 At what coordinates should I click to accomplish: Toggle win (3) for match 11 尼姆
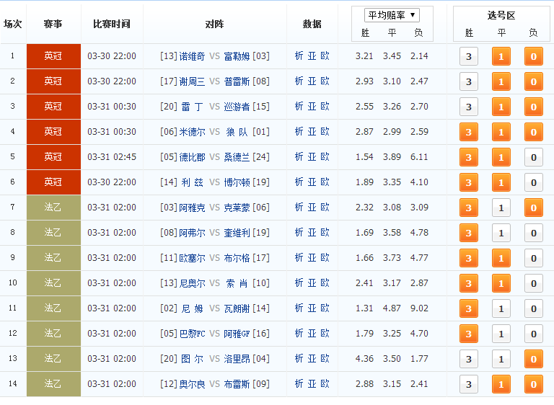coord(468,308)
